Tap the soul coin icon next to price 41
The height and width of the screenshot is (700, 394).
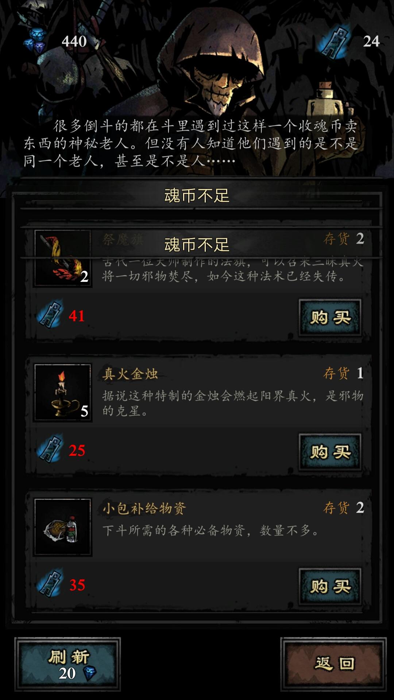(x=50, y=315)
